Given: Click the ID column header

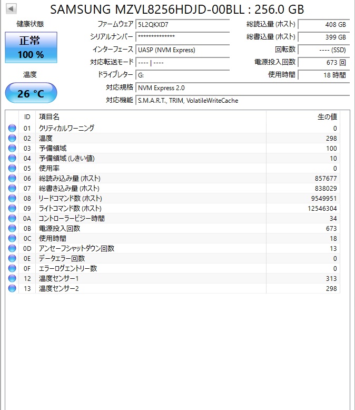Looking at the screenshot, I should [27, 116].
